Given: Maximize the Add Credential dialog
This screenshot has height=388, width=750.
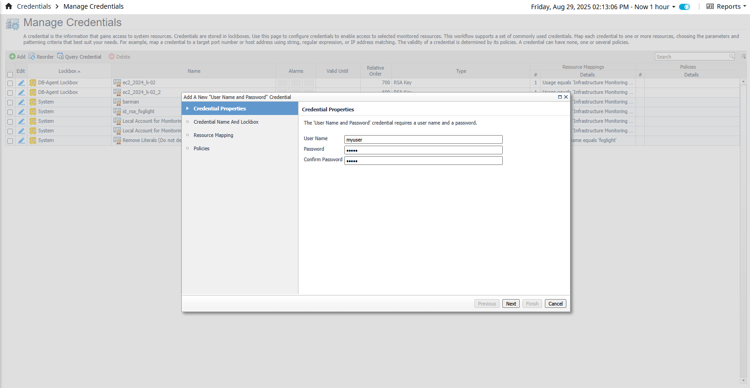Looking at the screenshot, I should pos(560,97).
